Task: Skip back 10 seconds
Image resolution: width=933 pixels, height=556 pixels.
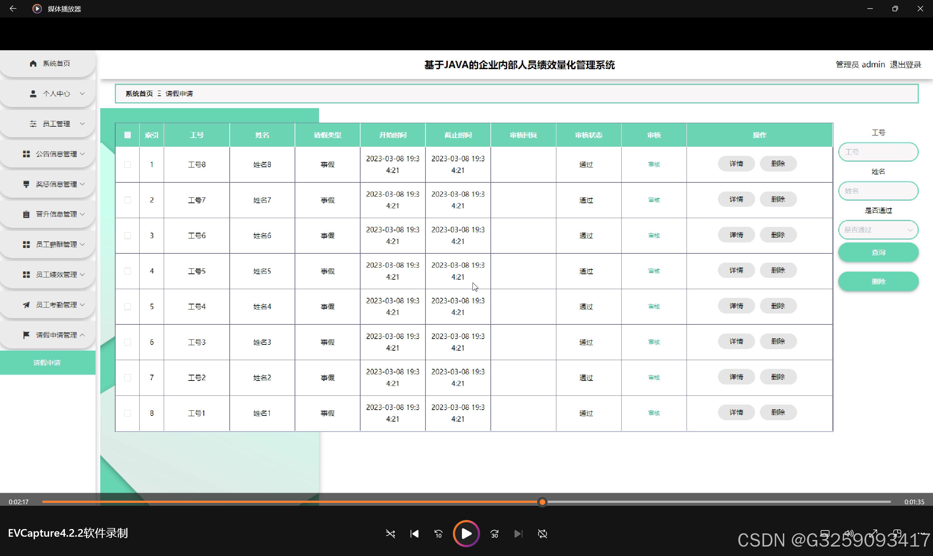Action: click(439, 533)
